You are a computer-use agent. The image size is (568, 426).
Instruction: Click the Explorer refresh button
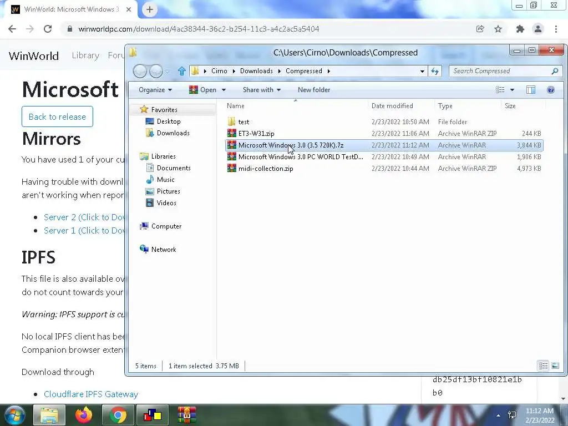435,71
